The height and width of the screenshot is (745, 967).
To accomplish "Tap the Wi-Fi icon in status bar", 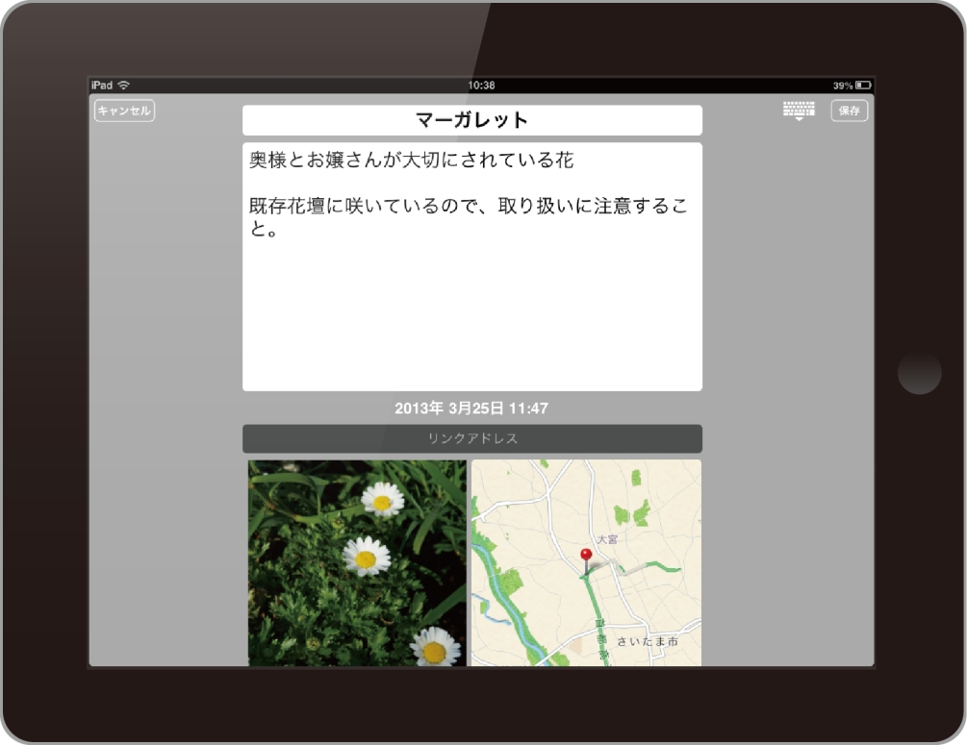I will pos(123,86).
